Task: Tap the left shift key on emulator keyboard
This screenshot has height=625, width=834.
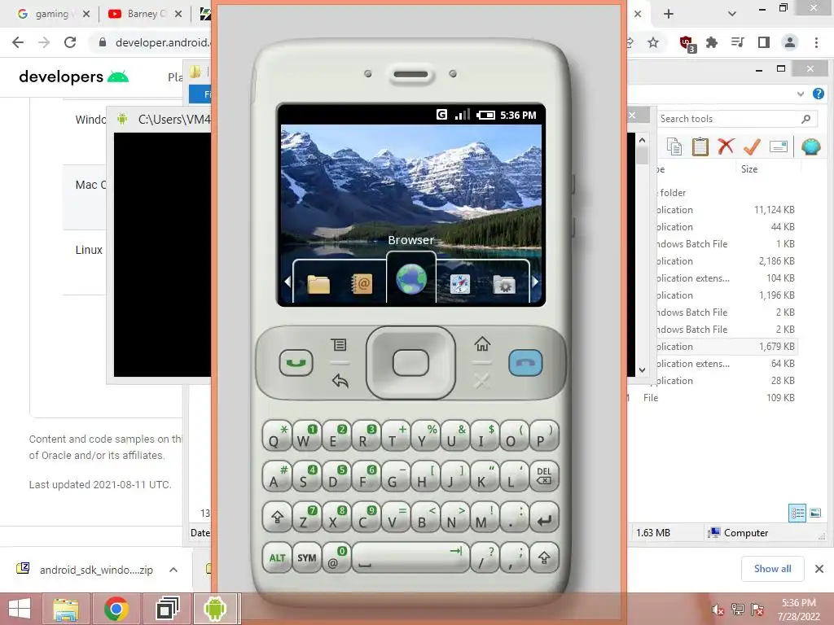Action: [277, 517]
